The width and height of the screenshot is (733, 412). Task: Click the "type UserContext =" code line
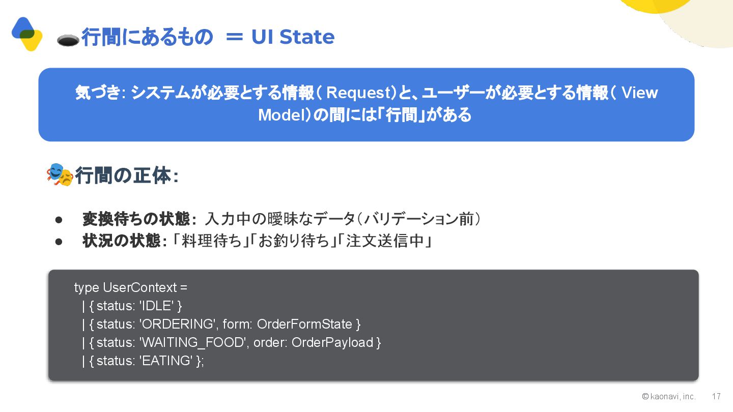131,287
